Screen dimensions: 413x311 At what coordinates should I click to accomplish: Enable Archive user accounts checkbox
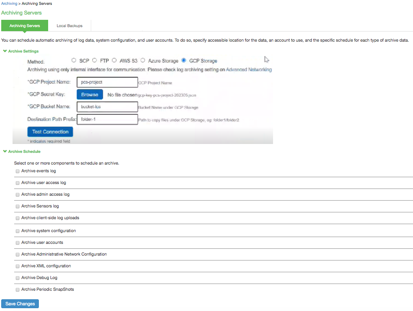tap(18, 243)
